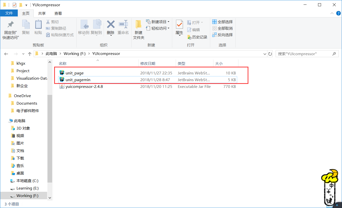Click navigation pane scrollbar up arrow
Viewport: 342px width, 208px height.
click(50, 62)
